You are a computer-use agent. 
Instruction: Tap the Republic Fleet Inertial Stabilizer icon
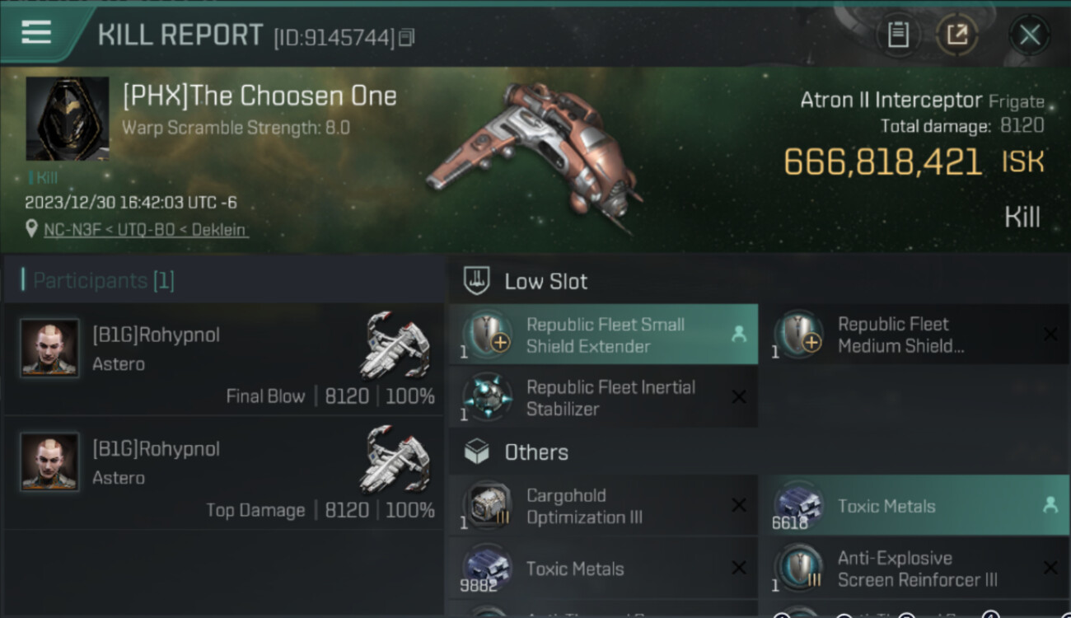click(x=487, y=396)
